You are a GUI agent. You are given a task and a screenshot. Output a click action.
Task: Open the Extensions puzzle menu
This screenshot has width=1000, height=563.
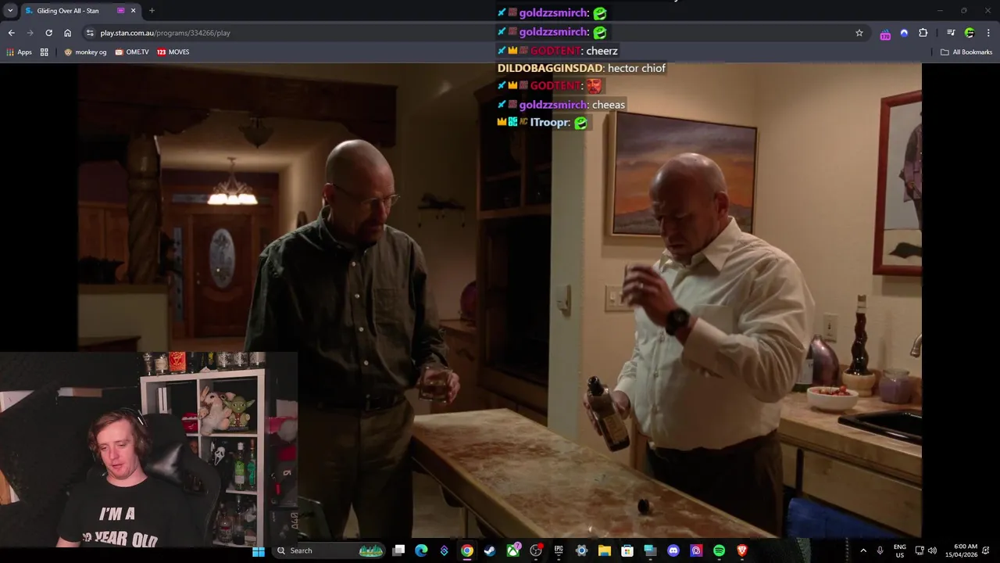tap(923, 33)
